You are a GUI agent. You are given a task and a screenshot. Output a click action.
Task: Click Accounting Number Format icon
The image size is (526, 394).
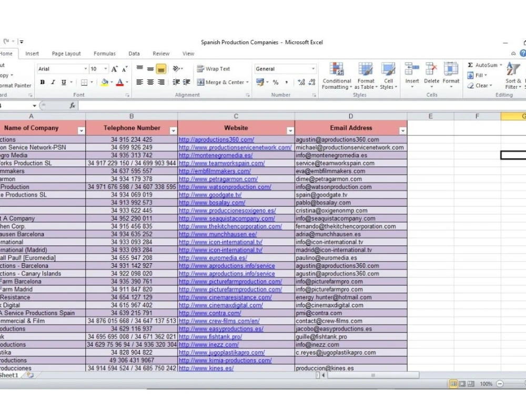[260, 82]
